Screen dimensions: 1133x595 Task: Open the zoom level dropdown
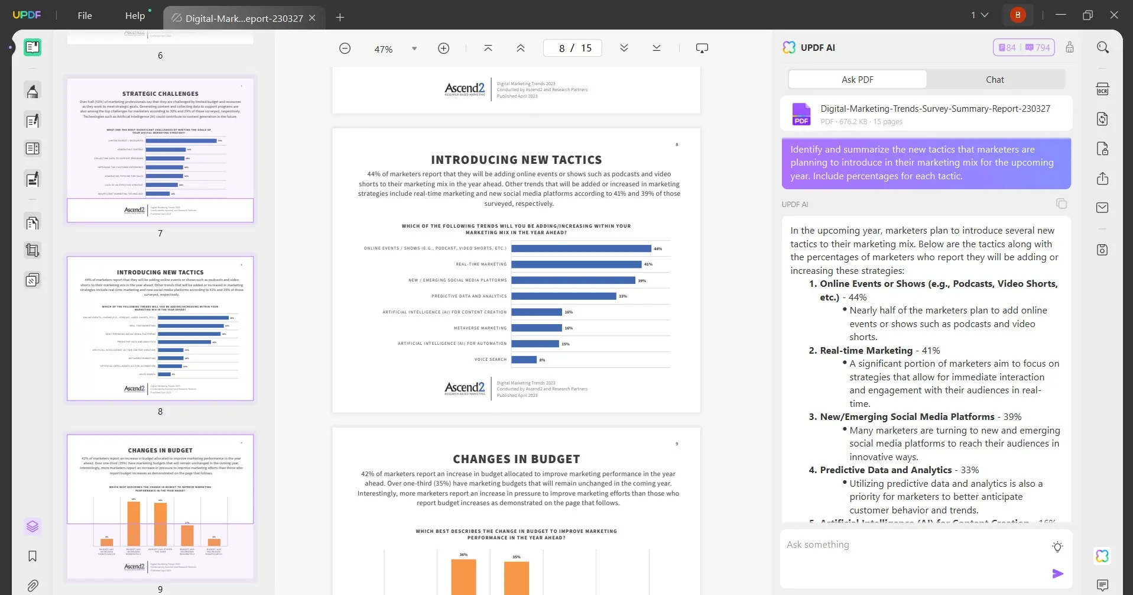tap(414, 48)
